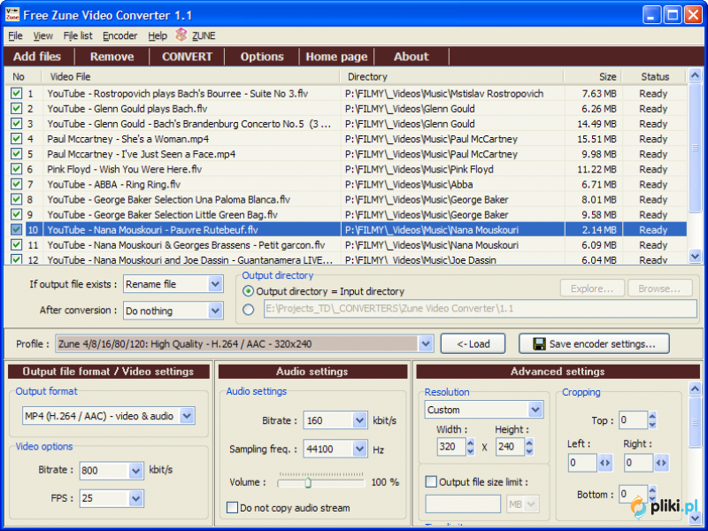Adjust the Volume slider handle
This screenshot has height=531, width=708.
click(308, 483)
